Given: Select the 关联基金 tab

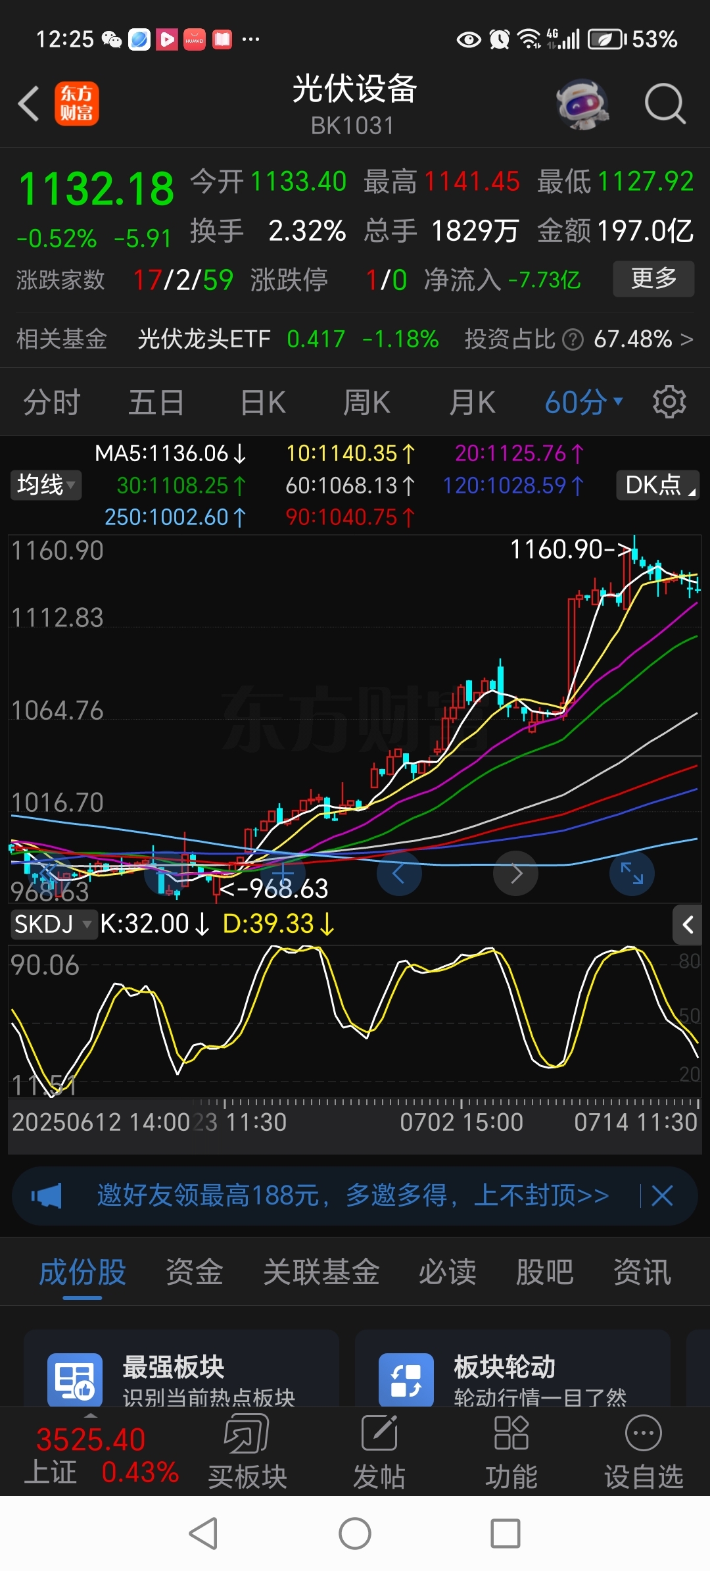Looking at the screenshot, I should click(321, 1272).
